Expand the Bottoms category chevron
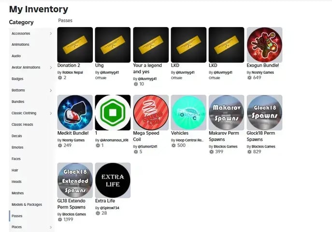Viewport: 332px width, 232px height. 51,90
